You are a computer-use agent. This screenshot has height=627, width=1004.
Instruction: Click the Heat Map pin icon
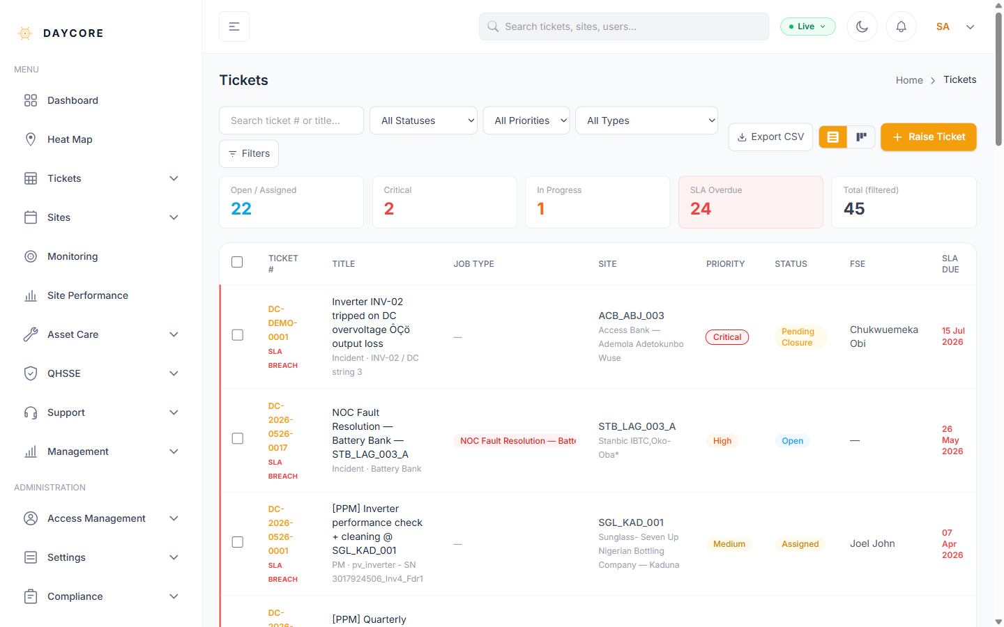pyautogui.click(x=31, y=139)
